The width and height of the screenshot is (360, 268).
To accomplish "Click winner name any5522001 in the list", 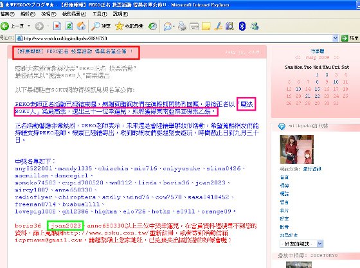I will 33,168.
